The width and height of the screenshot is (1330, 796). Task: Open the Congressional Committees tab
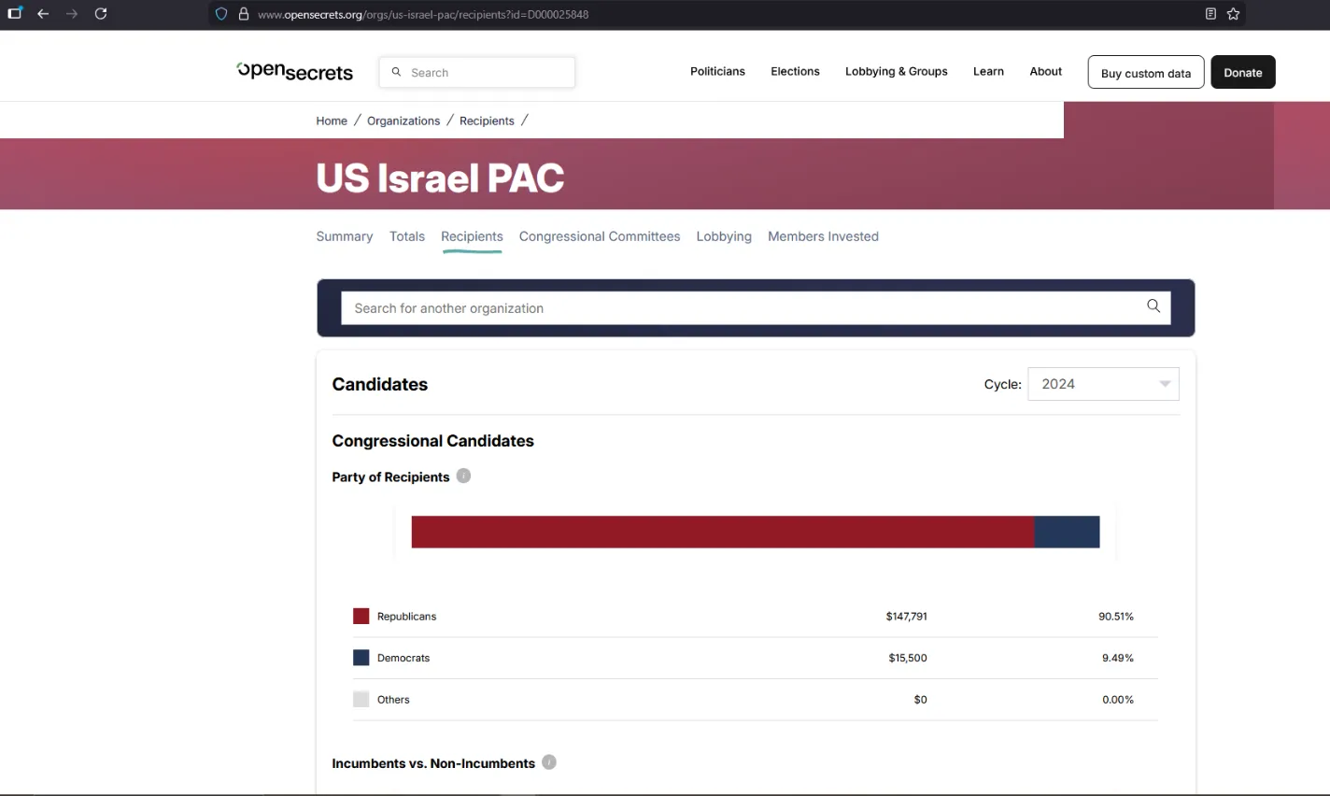coord(600,236)
